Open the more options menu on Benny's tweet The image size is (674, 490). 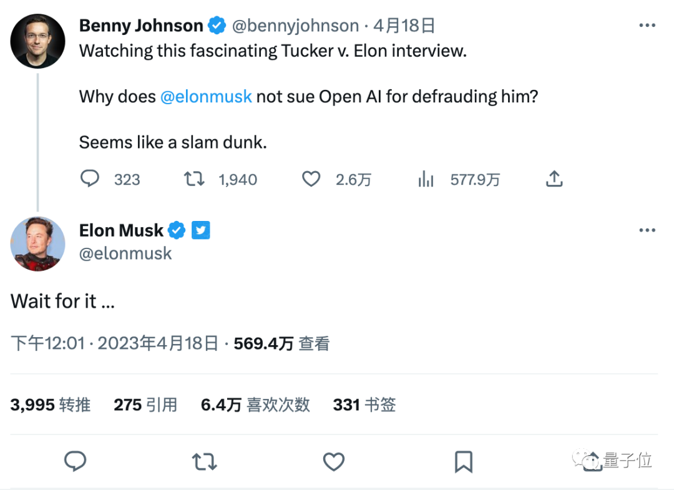[x=647, y=25]
